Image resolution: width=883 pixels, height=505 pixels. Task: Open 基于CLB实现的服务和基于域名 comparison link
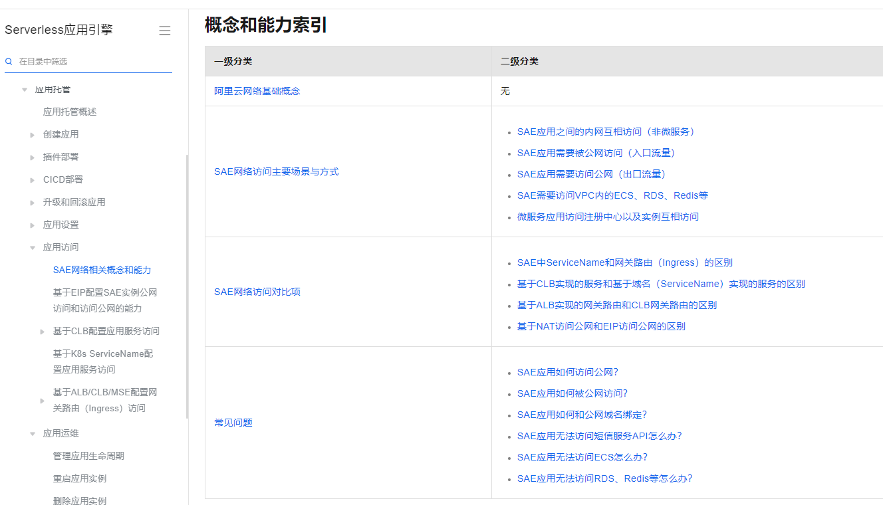click(x=661, y=284)
